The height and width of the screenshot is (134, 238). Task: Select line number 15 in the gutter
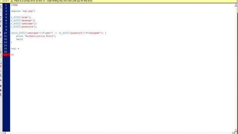(x=6, y=48)
